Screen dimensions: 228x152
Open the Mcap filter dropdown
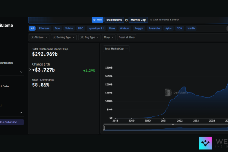pyautogui.click(x=108, y=37)
